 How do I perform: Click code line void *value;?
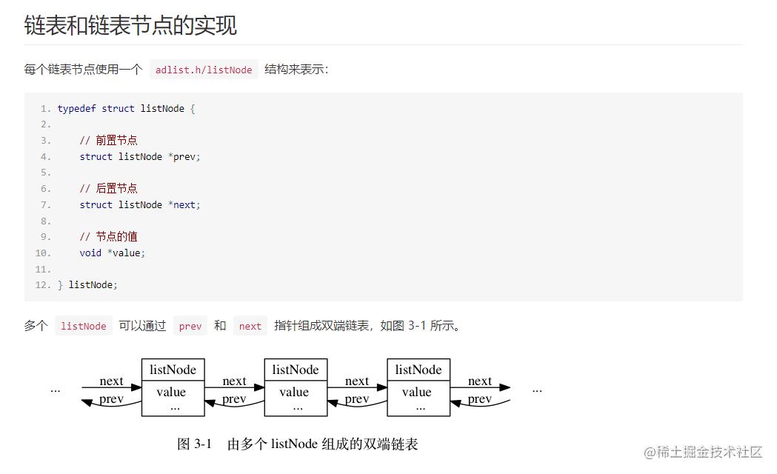(x=113, y=253)
